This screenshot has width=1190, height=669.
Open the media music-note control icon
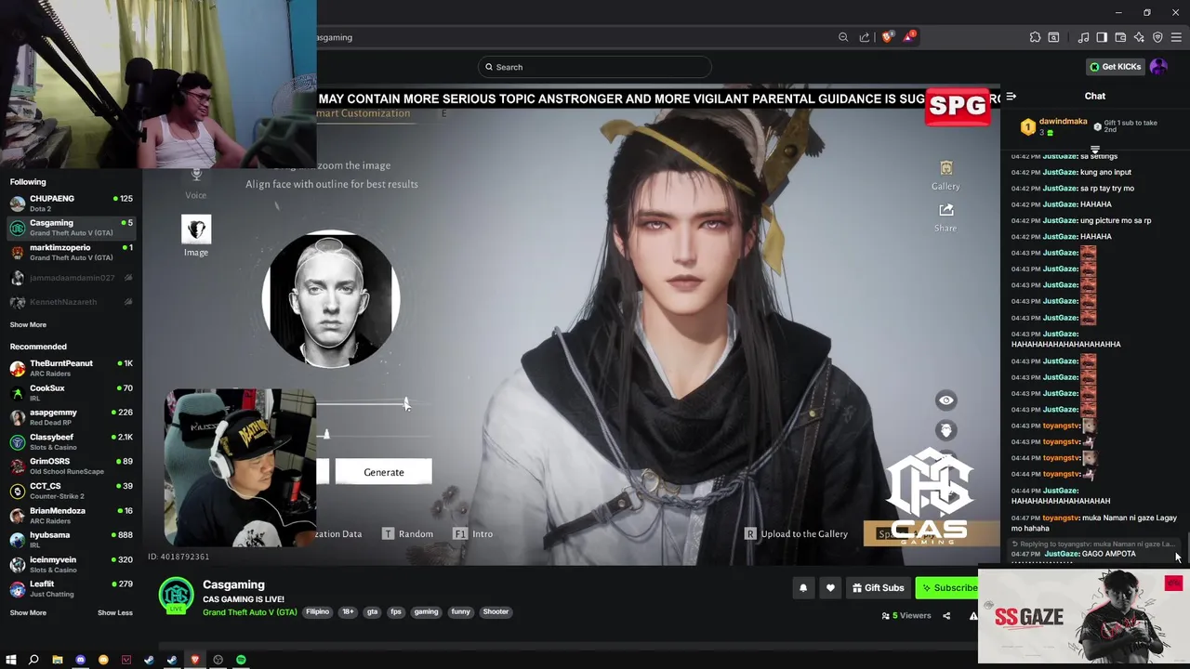pos(1083,37)
